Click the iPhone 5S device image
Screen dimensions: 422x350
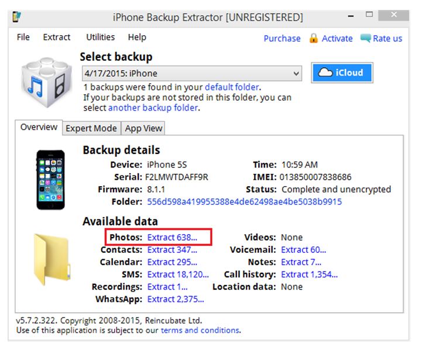[50, 179]
